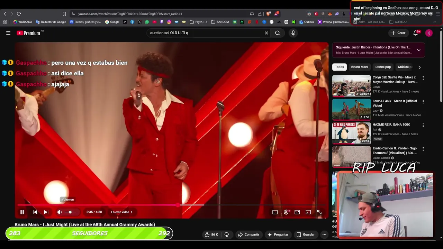This screenshot has height=249, width=443.
Task: Open Instagram bookmark icon
Action: [x=169, y=22]
